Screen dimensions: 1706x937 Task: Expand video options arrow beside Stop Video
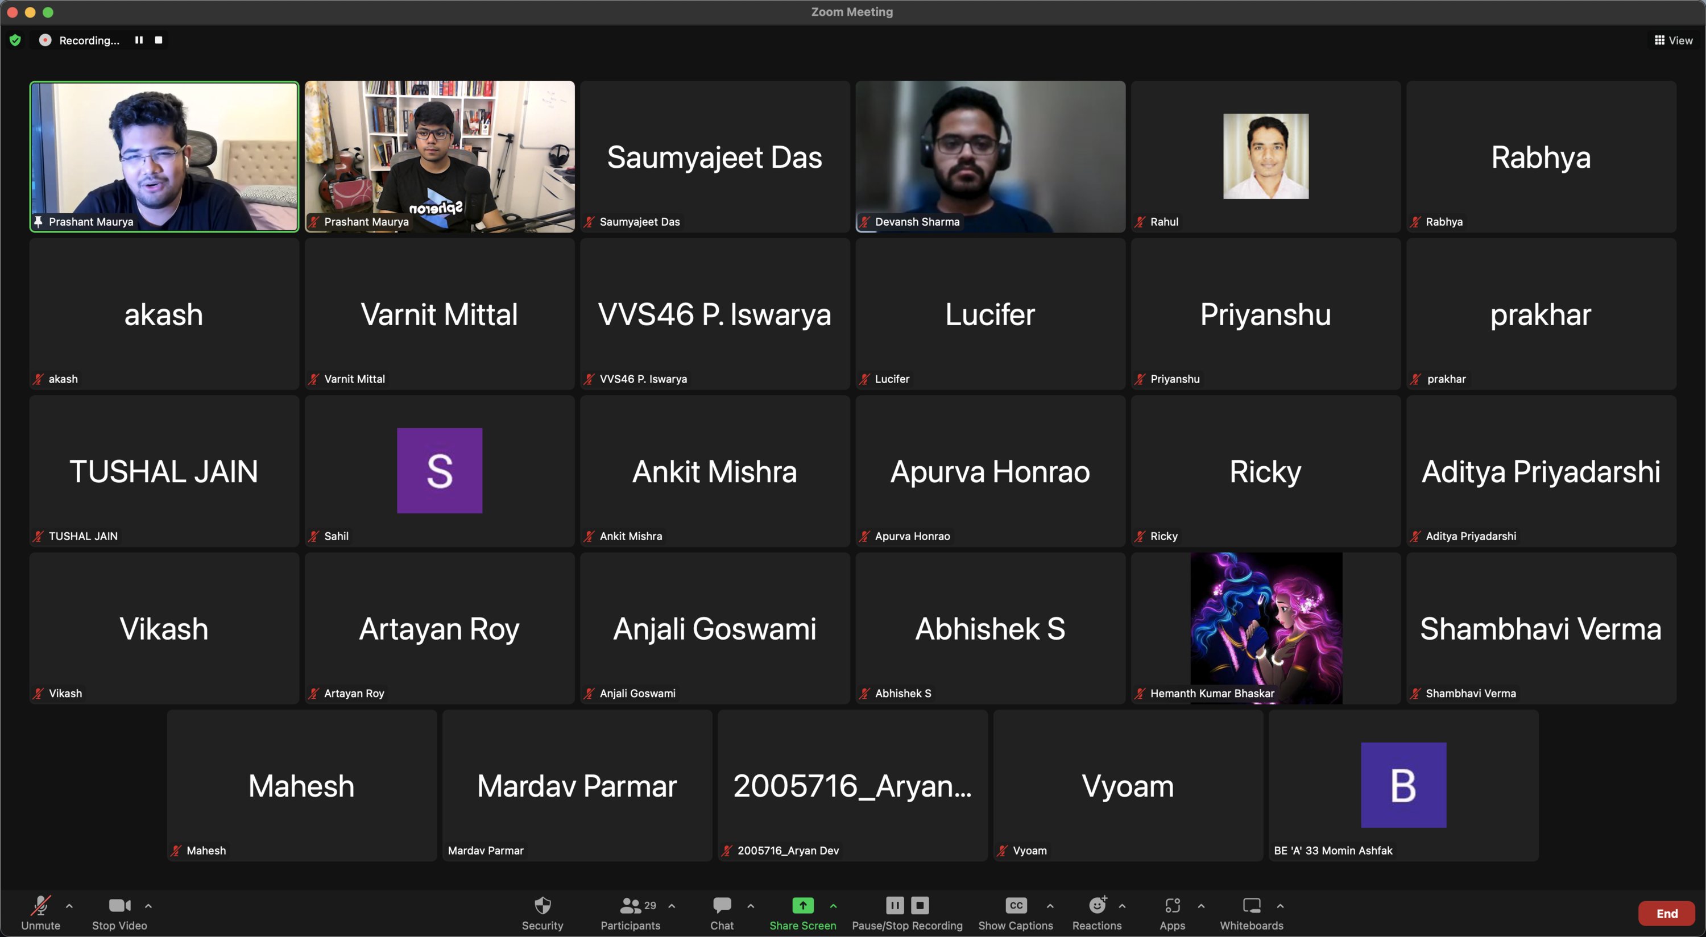pos(148,905)
